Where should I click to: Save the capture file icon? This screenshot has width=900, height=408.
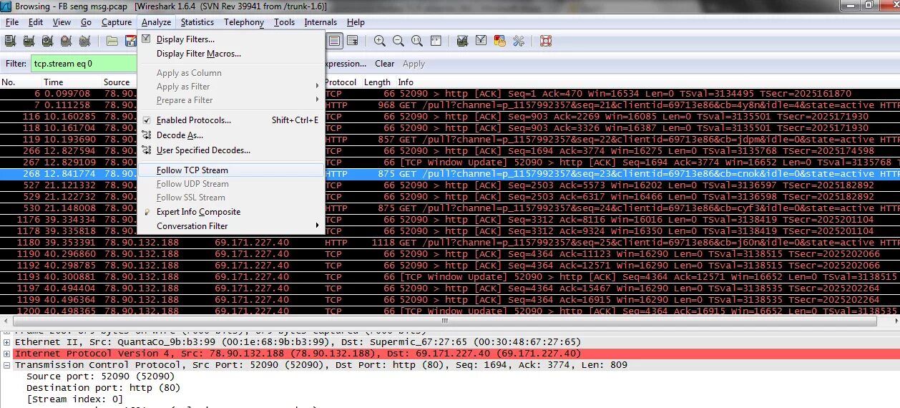[130, 41]
